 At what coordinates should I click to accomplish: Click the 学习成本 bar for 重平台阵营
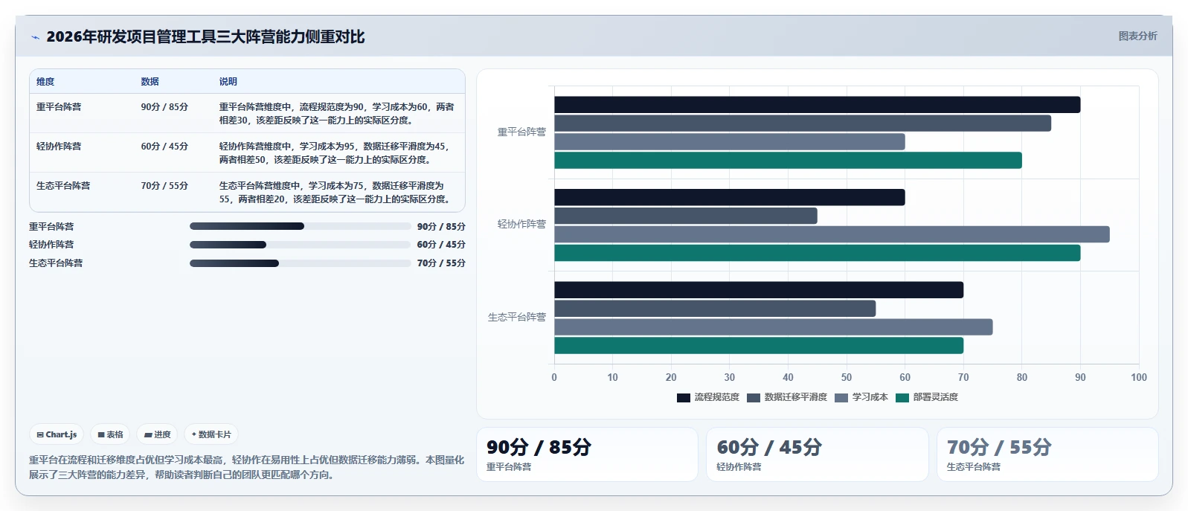pyautogui.click(x=729, y=142)
